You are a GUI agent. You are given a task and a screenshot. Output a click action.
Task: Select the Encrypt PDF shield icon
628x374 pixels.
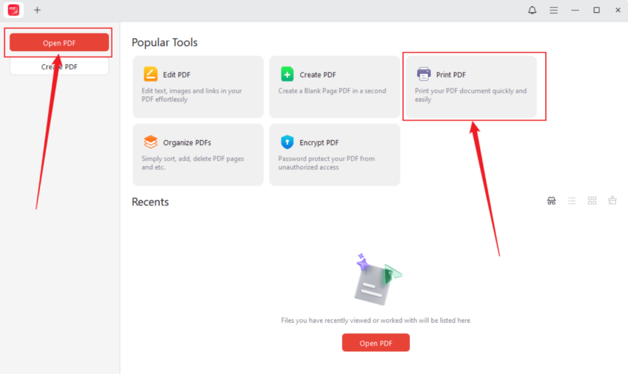pos(286,142)
